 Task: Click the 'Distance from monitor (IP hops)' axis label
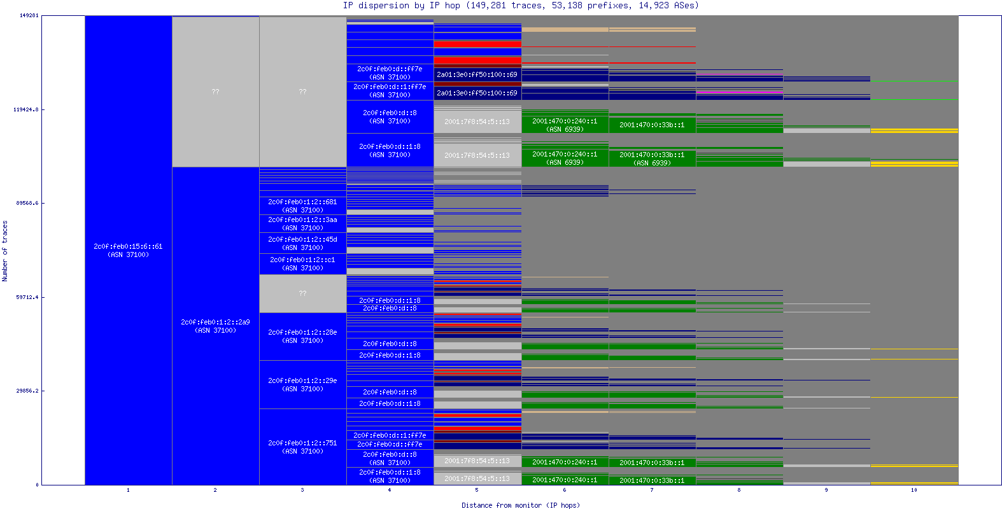tap(521, 505)
